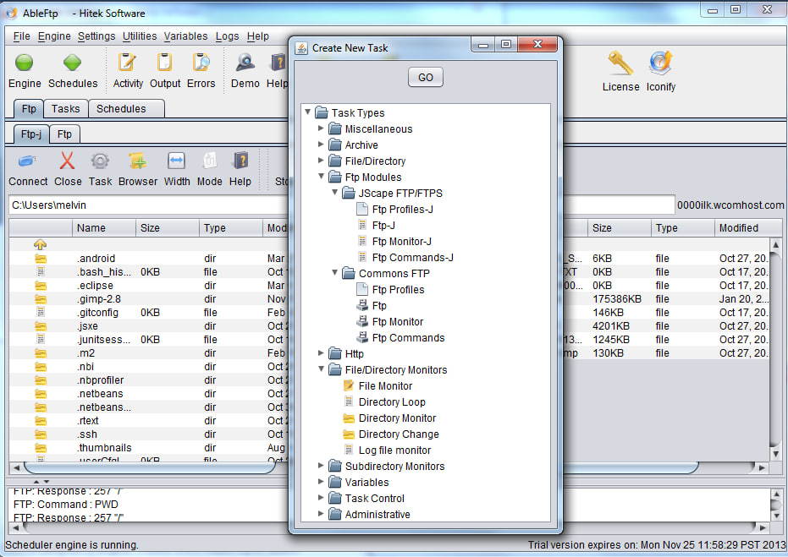This screenshot has width=788, height=557.
Task: Switch to the Tasks tab
Action: click(x=66, y=109)
